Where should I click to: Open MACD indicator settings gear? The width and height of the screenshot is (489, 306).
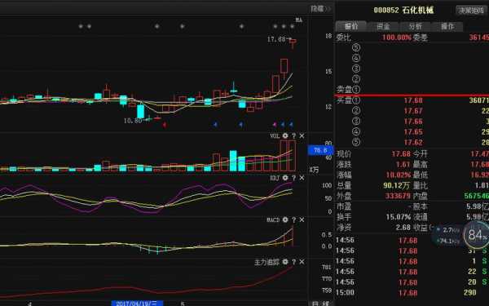click(285, 220)
